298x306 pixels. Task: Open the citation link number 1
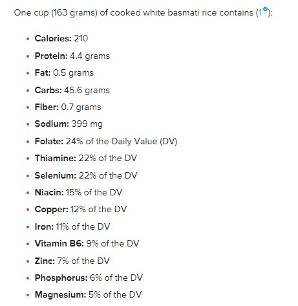[x=261, y=13]
